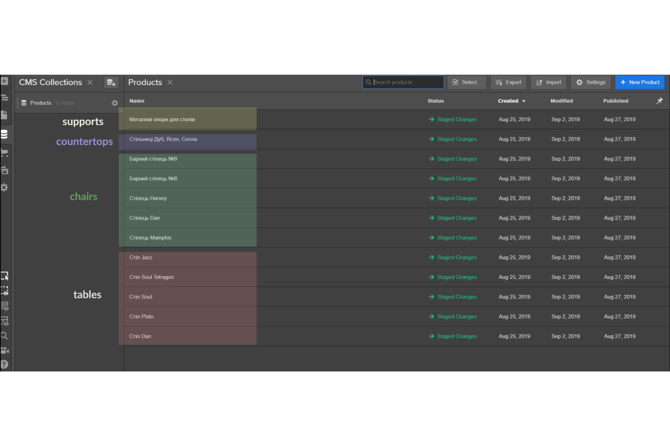This screenshot has width=670, height=446.
Task: Export the Products collection
Action: [508, 82]
